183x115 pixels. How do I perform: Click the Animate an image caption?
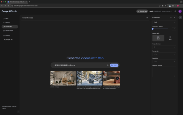55,87
